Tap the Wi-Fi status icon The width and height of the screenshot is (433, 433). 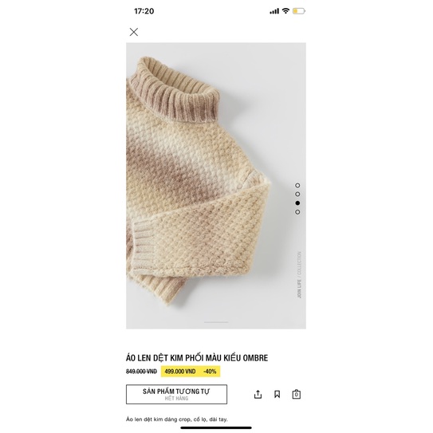285,11
